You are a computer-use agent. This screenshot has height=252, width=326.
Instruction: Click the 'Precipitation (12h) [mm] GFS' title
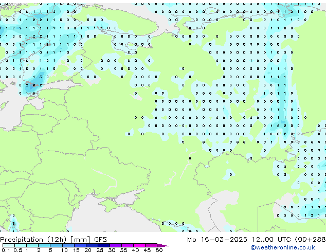[x=53, y=240]
